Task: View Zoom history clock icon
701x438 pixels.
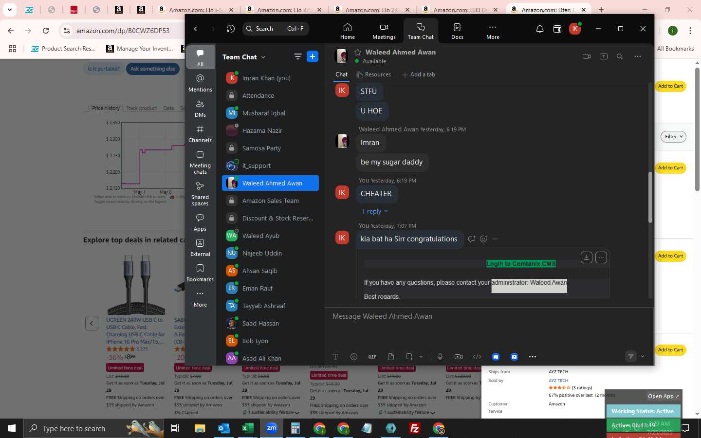Action: pos(231,29)
